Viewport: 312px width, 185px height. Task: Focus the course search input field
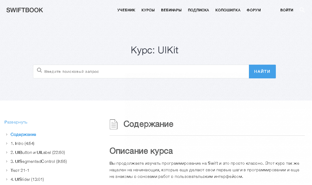coord(145,72)
